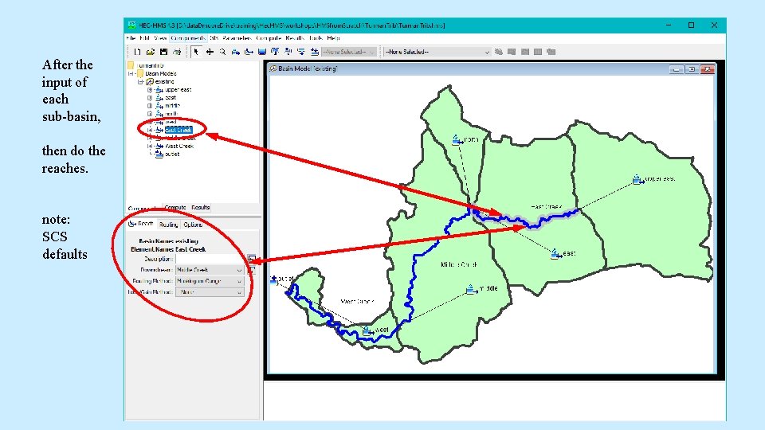
Task: Select the Diversion Creation tool
Action: pos(288,52)
